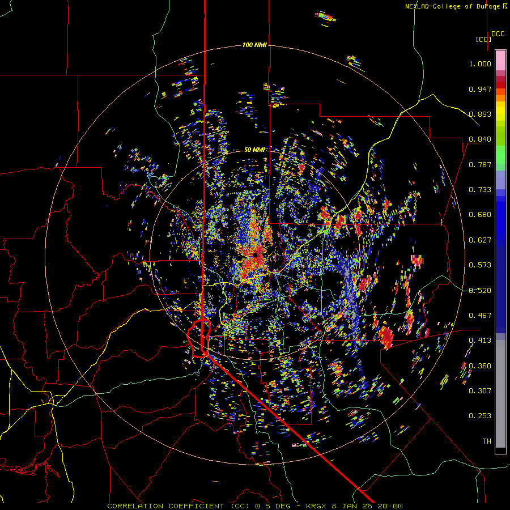The image size is (510, 510).
Task: Click the 0.840 legend value
Action: 480,139
